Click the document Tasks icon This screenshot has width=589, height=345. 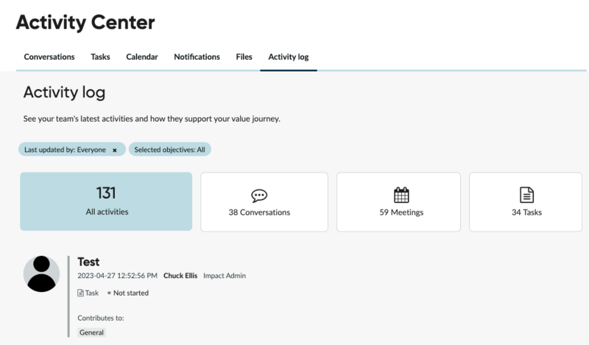tap(526, 195)
